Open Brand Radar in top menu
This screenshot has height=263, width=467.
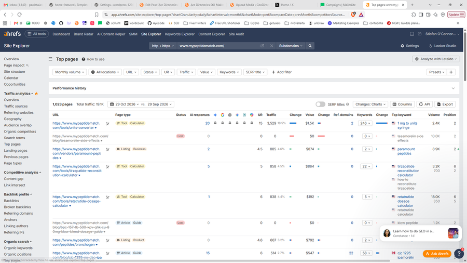(x=84, y=34)
